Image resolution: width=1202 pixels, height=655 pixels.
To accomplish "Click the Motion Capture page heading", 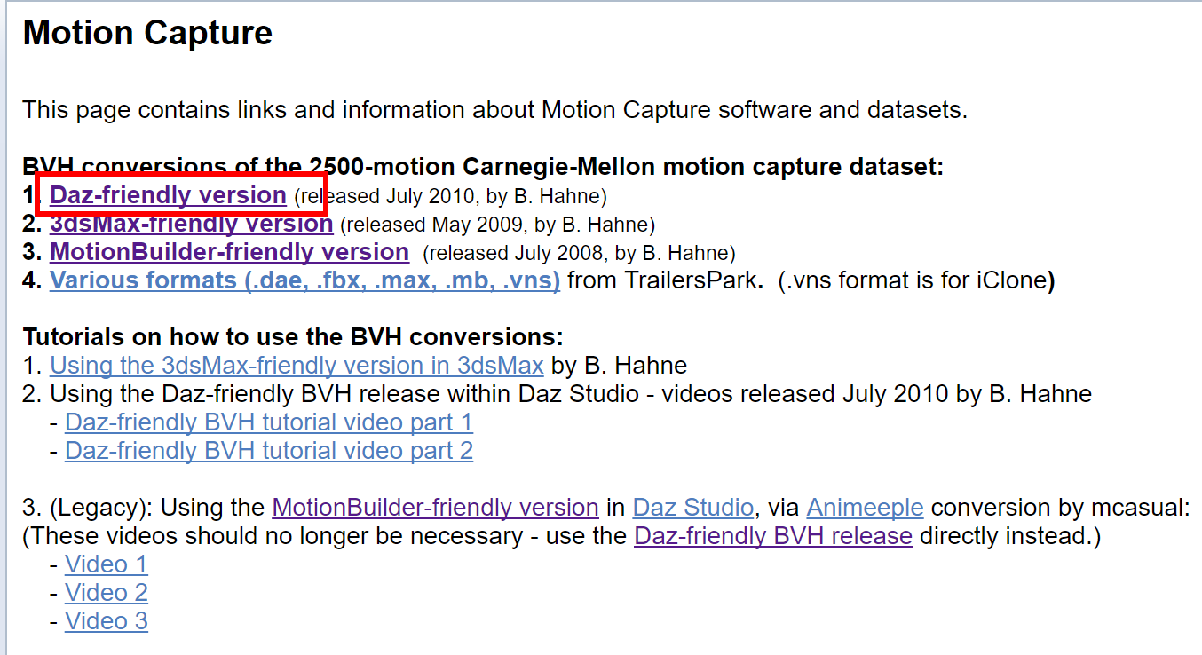I will click(x=147, y=33).
